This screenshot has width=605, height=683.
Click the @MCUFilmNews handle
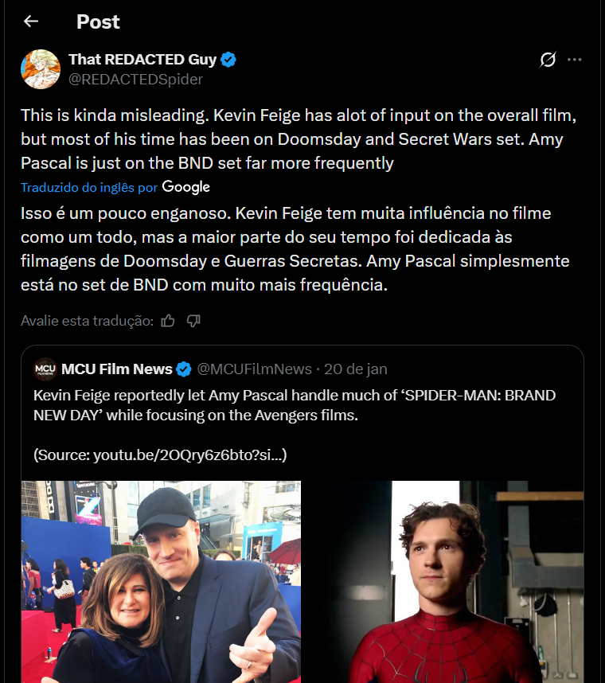254,369
